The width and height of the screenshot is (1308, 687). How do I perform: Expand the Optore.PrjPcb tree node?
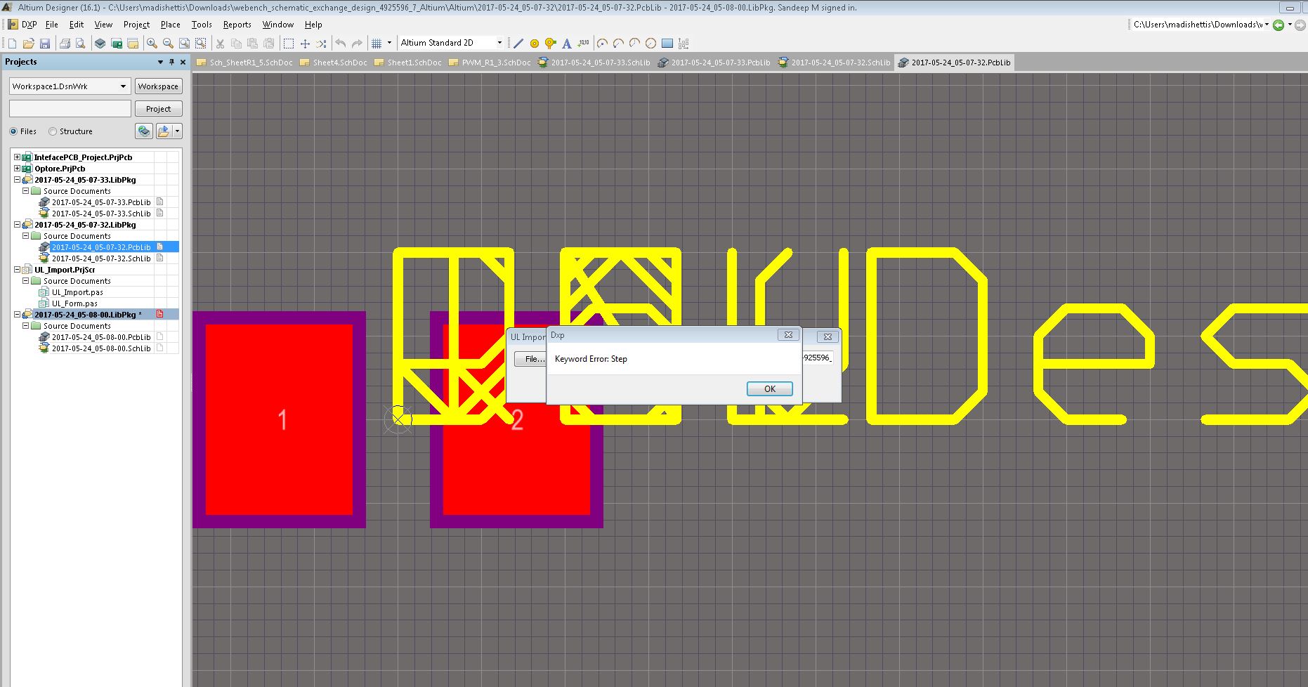pos(18,169)
